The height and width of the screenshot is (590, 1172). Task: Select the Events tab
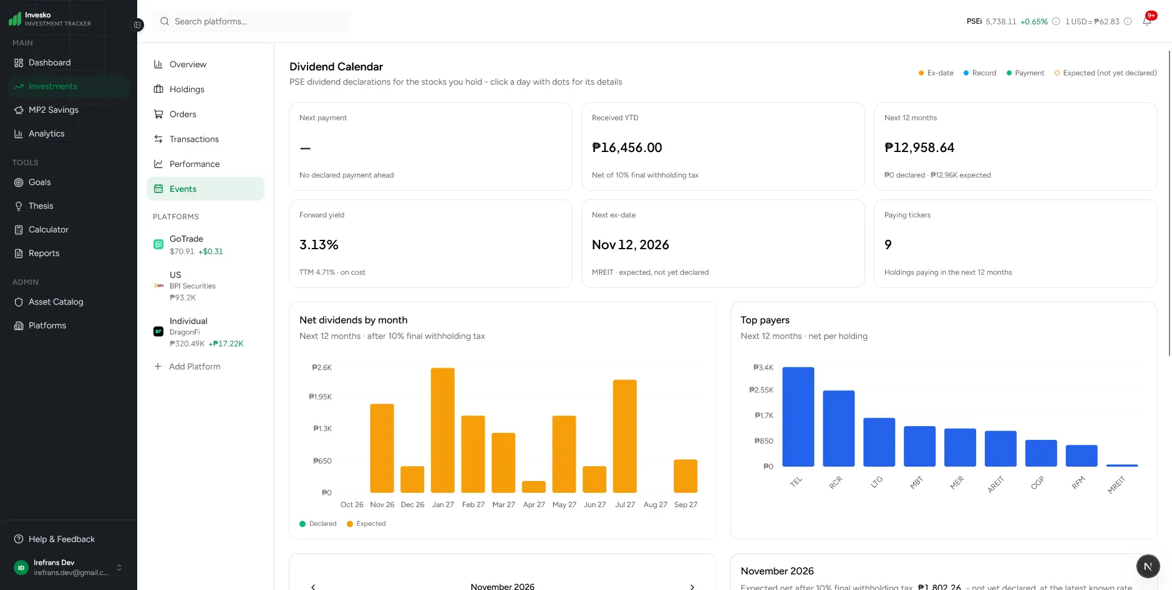point(206,189)
